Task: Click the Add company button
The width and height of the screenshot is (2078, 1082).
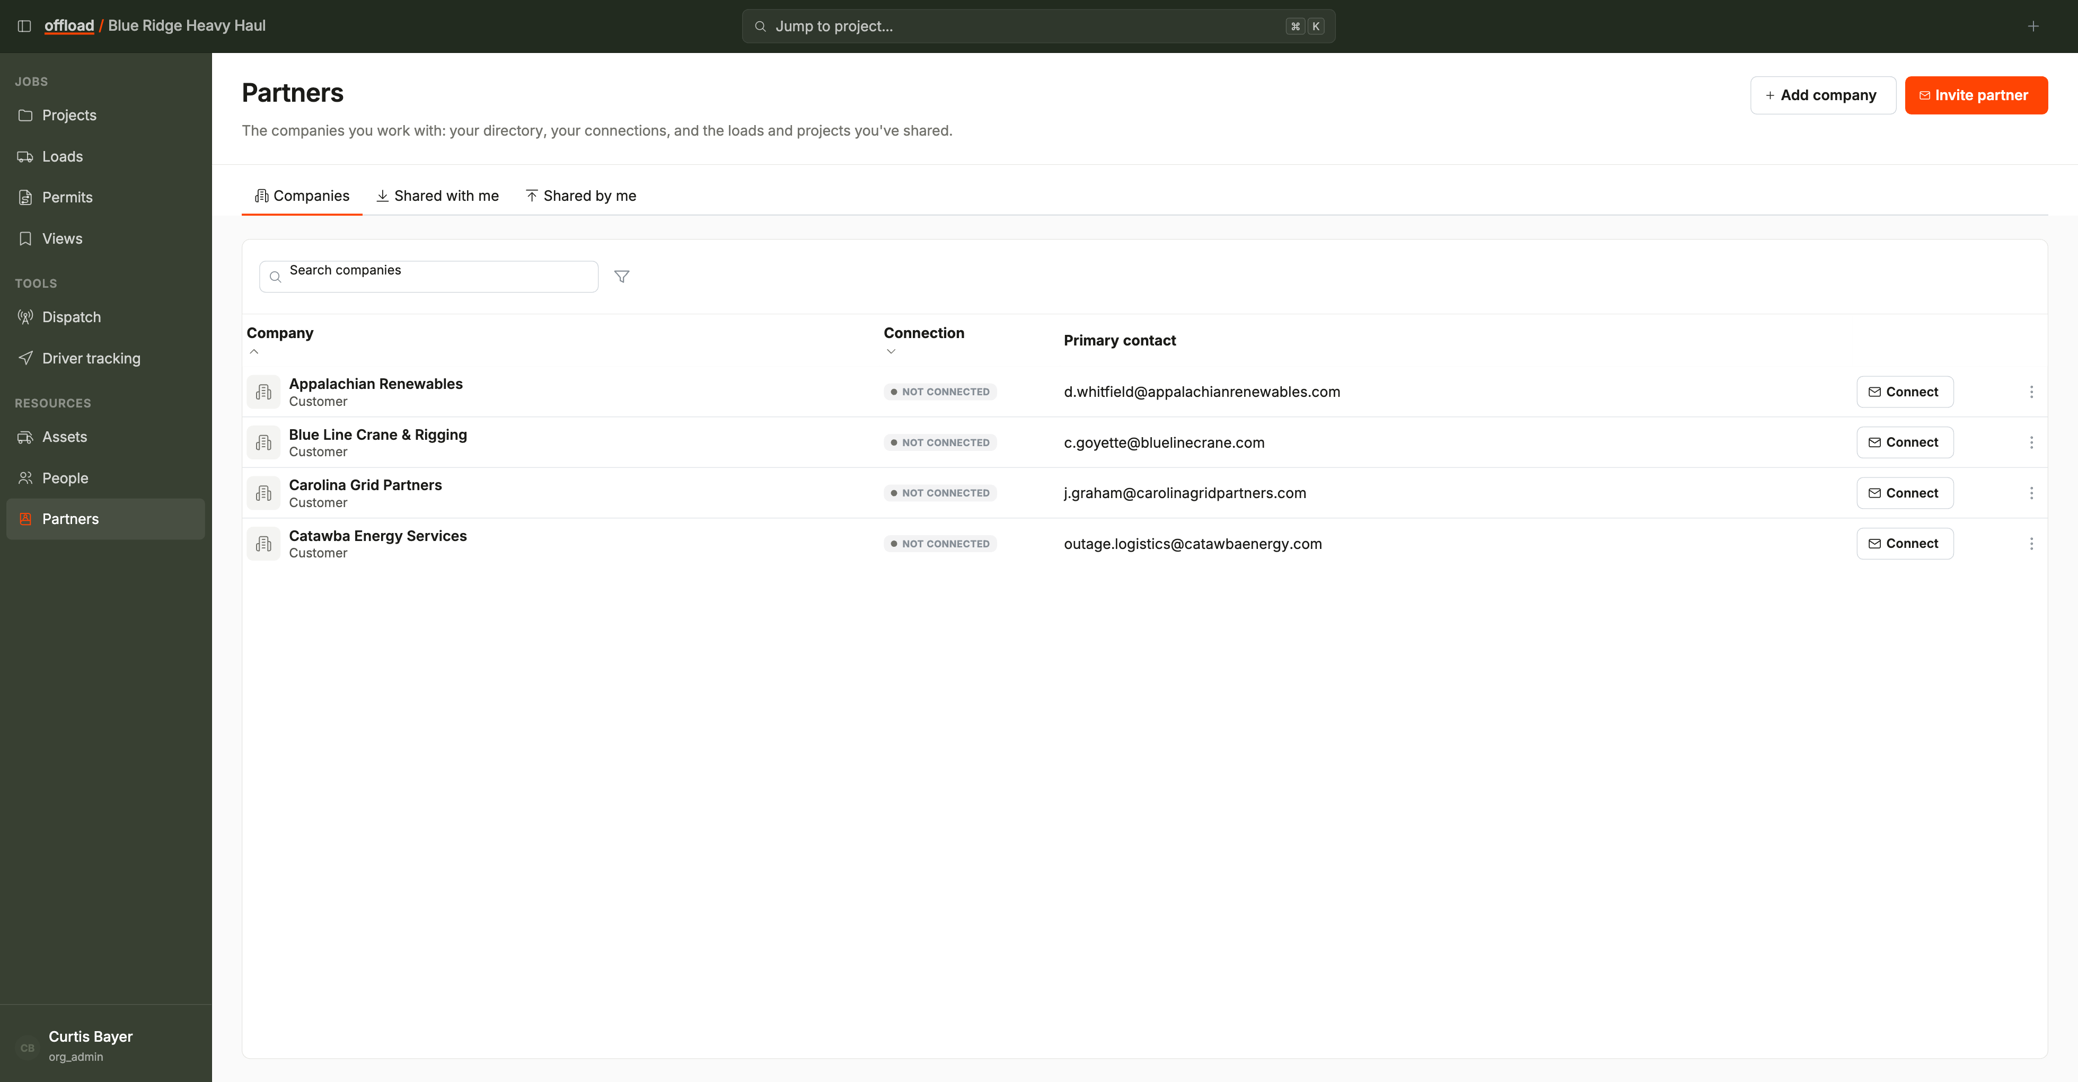Action: pos(1822,95)
